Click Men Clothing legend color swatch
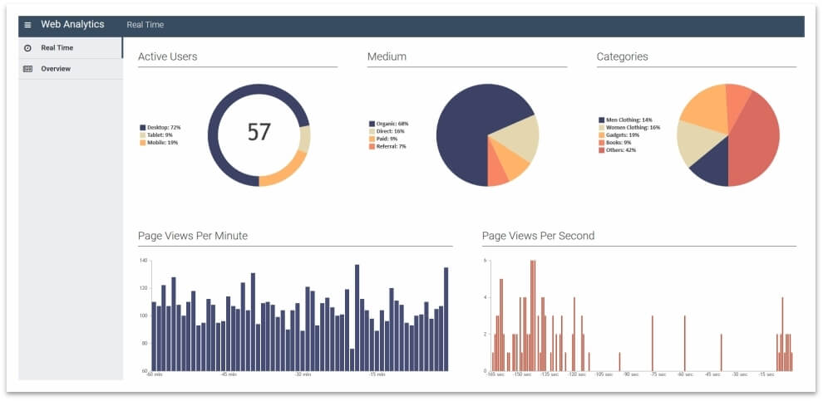This screenshot has height=401, width=823. click(602, 120)
